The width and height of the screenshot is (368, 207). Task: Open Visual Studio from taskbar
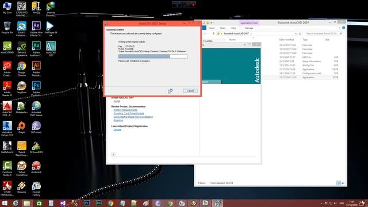pos(63,203)
